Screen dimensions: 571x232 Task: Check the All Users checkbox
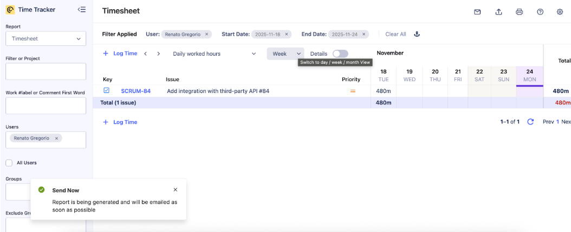pos(9,163)
